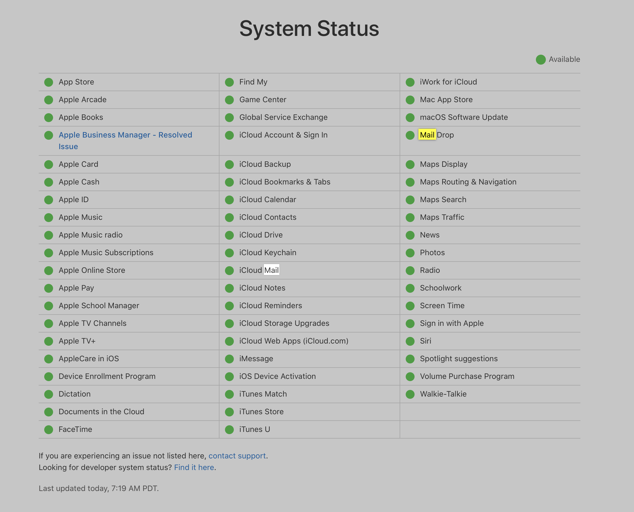Image resolution: width=634 pixels, height=512 pixels.
Task: Select the iCloud Drive service row
Action: coord(261,235)
